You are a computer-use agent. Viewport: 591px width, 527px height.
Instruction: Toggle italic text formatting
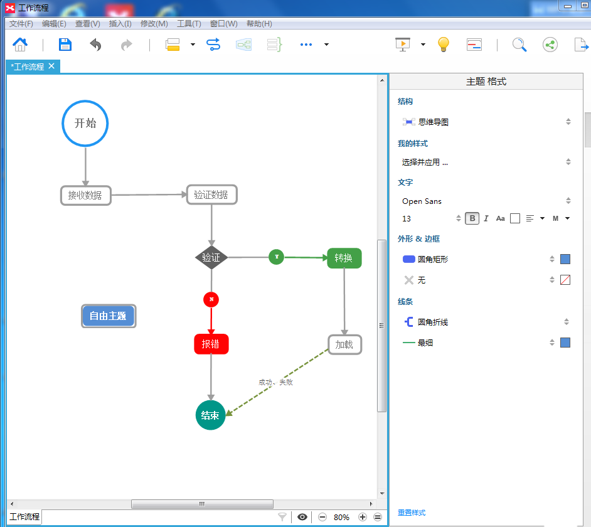(486, 218)
